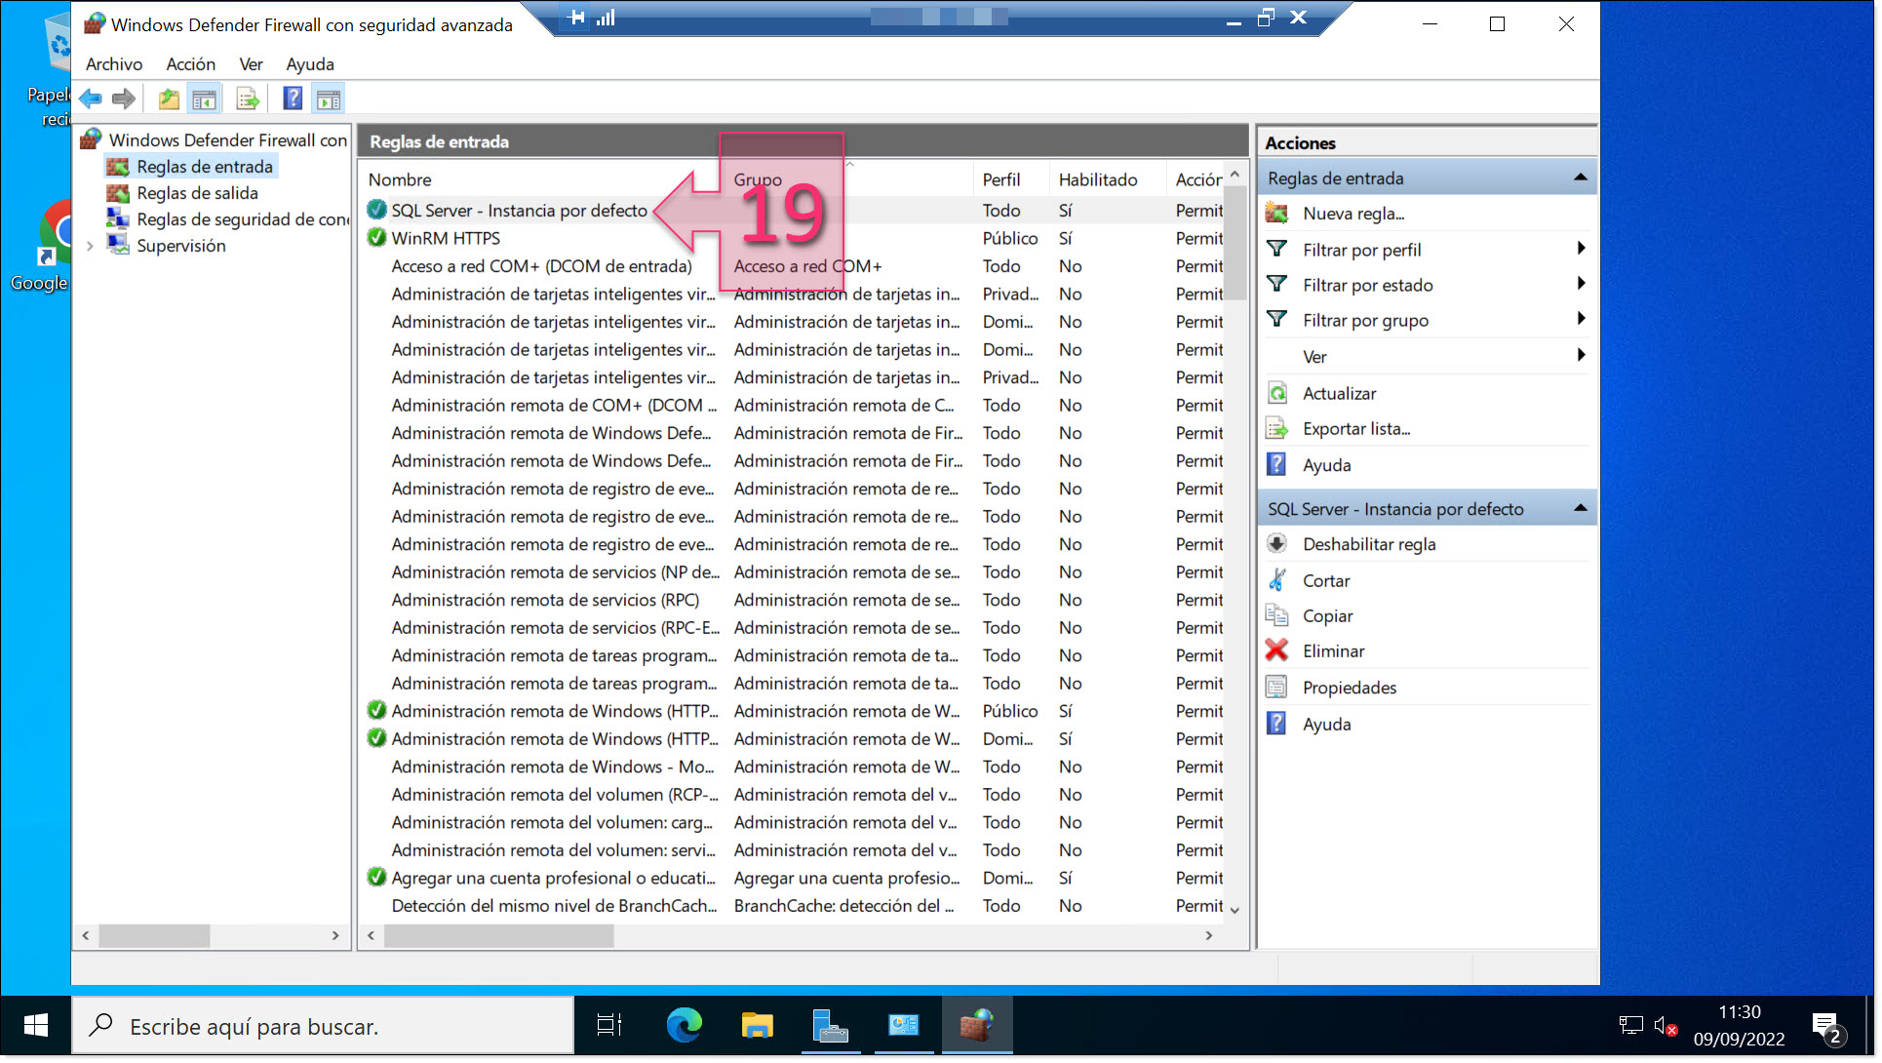Collapse the Reglas de entrada actions section
This screenshot has width=1882, height=1063.
tap(1581, 178)
